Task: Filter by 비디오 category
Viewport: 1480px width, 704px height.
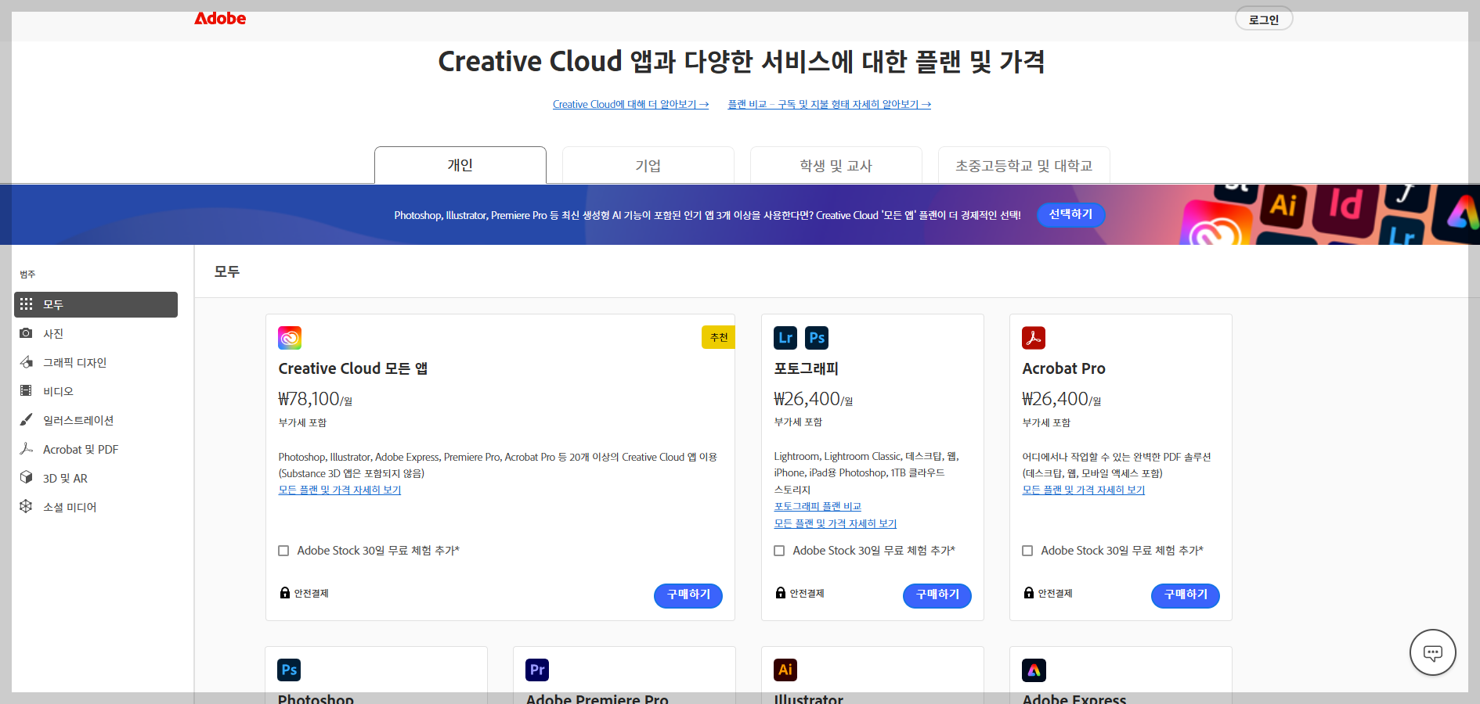Action: click(96, 391)
